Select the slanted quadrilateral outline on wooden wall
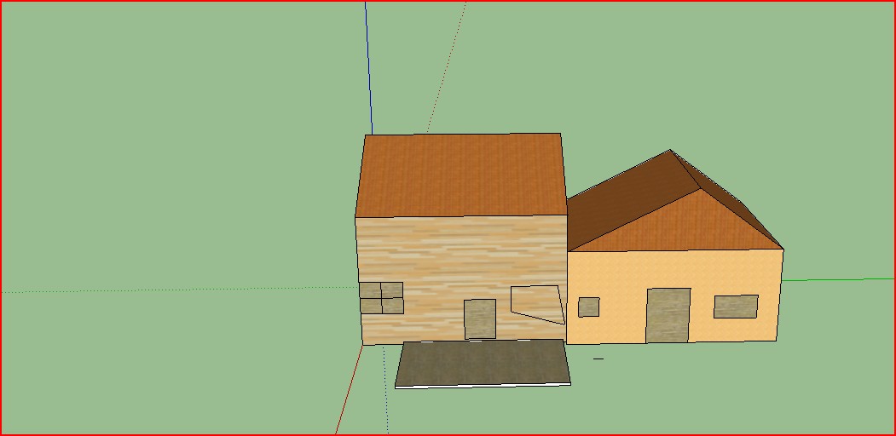Screen dimensions: 896x436 (x=537, y=303)
